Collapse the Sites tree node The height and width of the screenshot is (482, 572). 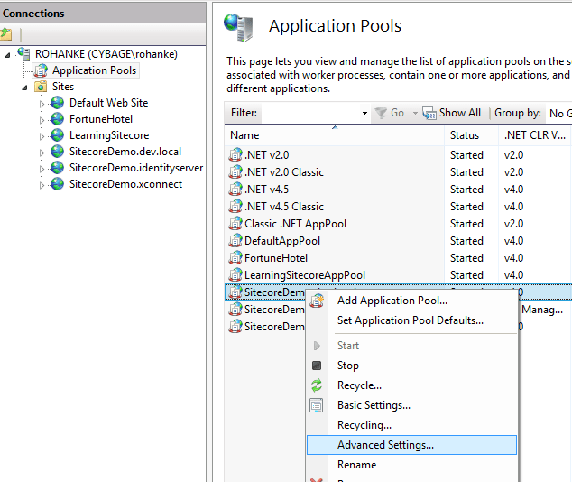pos(24,87)
